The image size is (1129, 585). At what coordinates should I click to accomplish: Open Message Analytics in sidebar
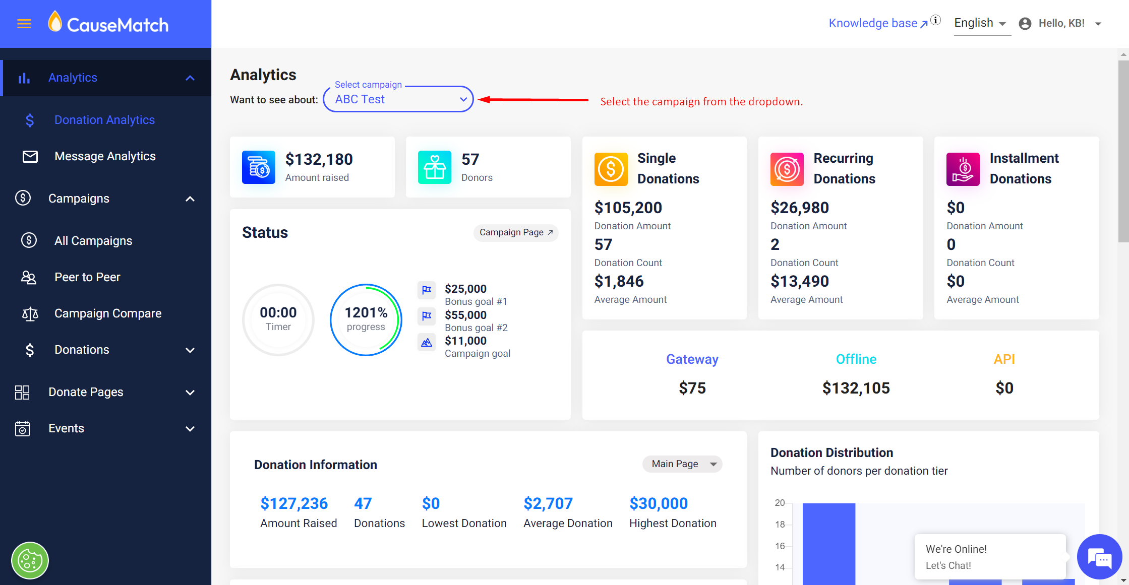click(105, 156)
